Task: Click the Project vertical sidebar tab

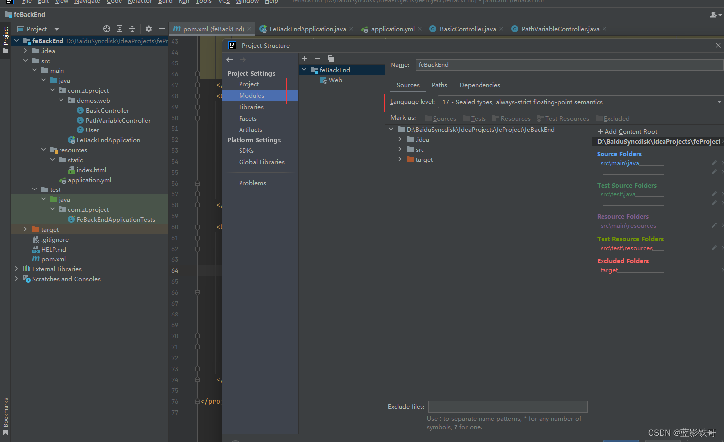Action: coord(5,41)
